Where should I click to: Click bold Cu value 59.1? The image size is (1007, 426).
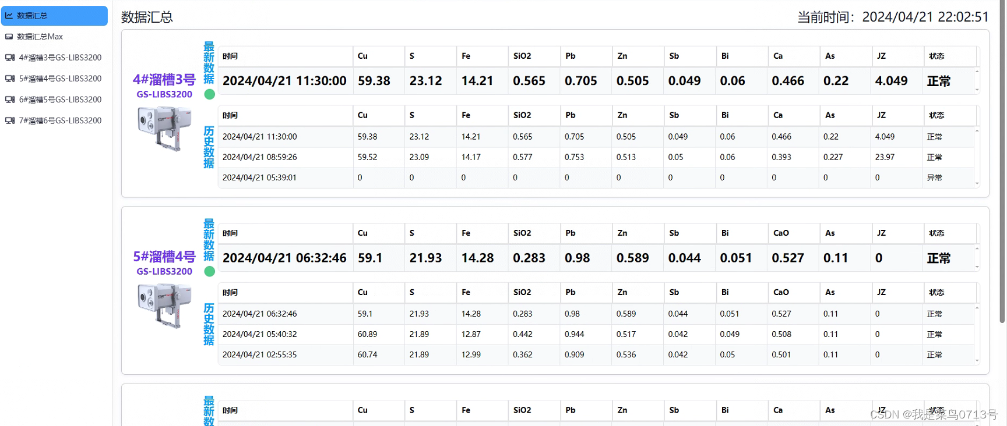pos(370,258)
